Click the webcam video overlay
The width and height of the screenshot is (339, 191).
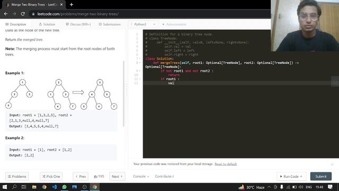(x=305, y=25)
